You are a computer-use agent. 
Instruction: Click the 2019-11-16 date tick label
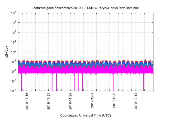click(x=27, y=101)
